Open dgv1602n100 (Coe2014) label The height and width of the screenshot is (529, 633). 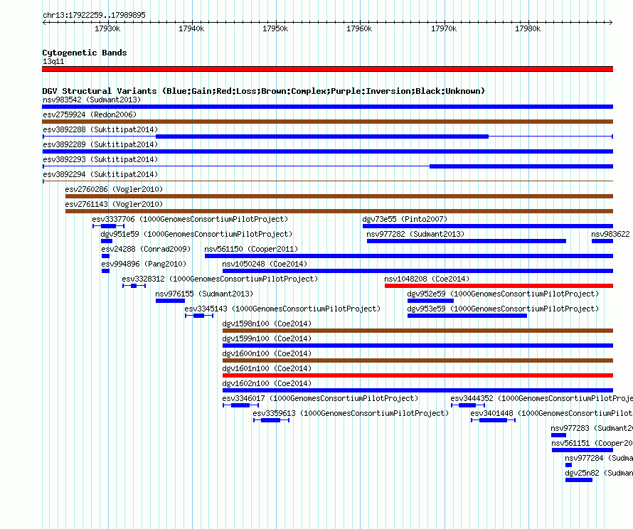click(267, 383)
